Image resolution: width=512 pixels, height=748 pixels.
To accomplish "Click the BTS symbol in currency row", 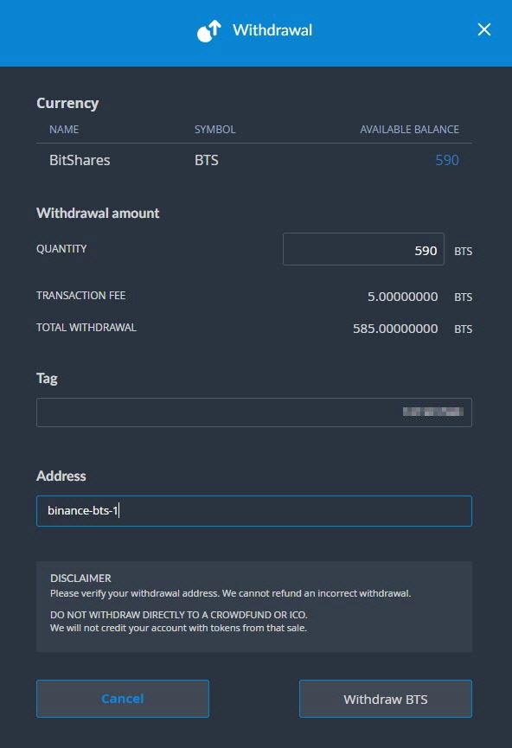I will [x=206, y=160].
